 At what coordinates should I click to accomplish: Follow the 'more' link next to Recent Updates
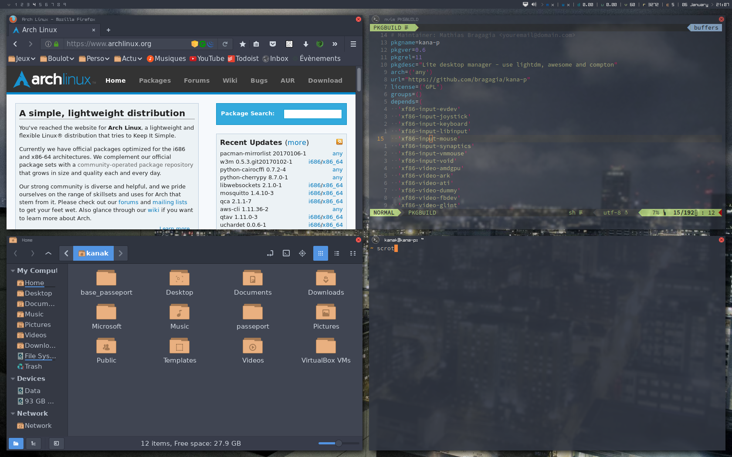pos(297,142)
